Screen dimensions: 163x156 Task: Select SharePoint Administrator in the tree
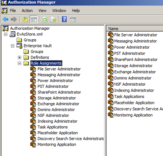point(59,92)
